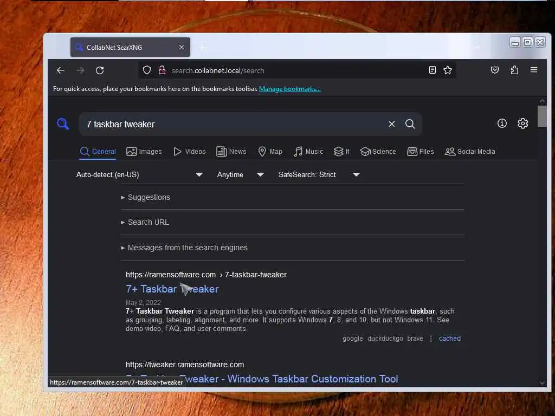Switch to the It category
555x416 pixels.
(341, 152)
